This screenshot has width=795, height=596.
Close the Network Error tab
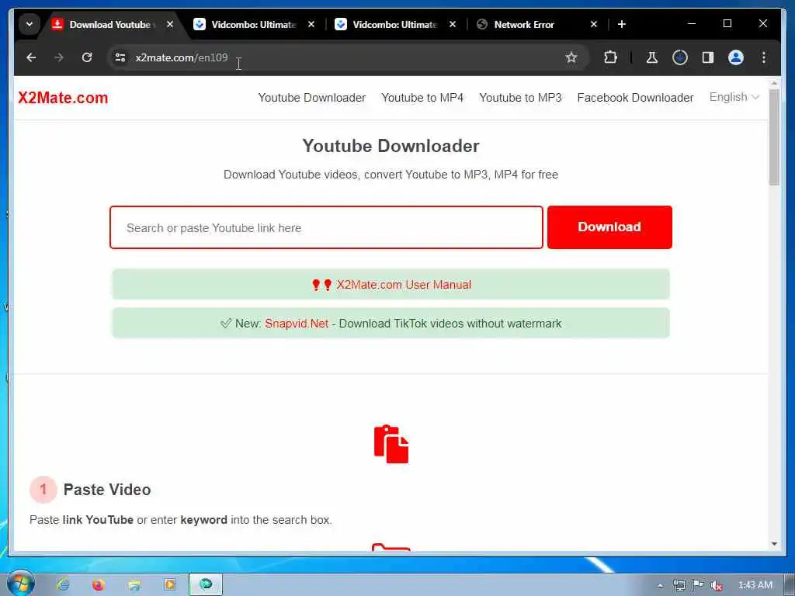point(594,24)
